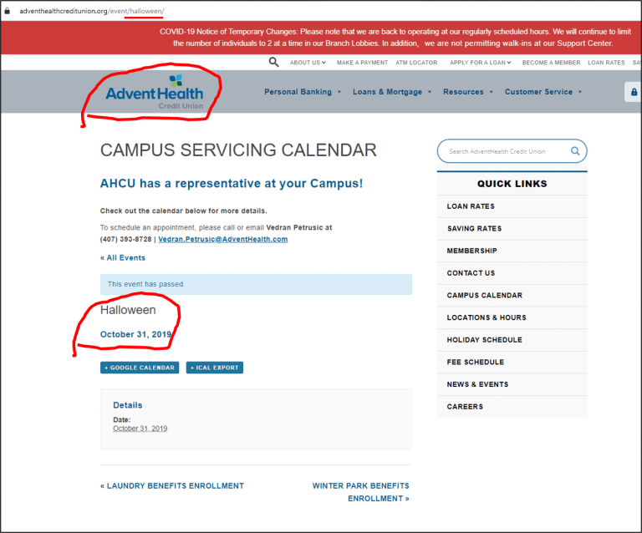Click the blue October 31, 2019 date heading
This screenshot has width=642, height=533.
pyautogui.click(x=136, y=334)
